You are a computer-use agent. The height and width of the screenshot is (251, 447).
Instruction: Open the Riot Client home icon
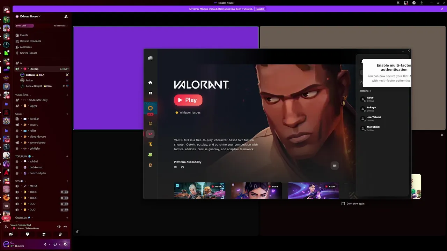[x=150, y=83]
